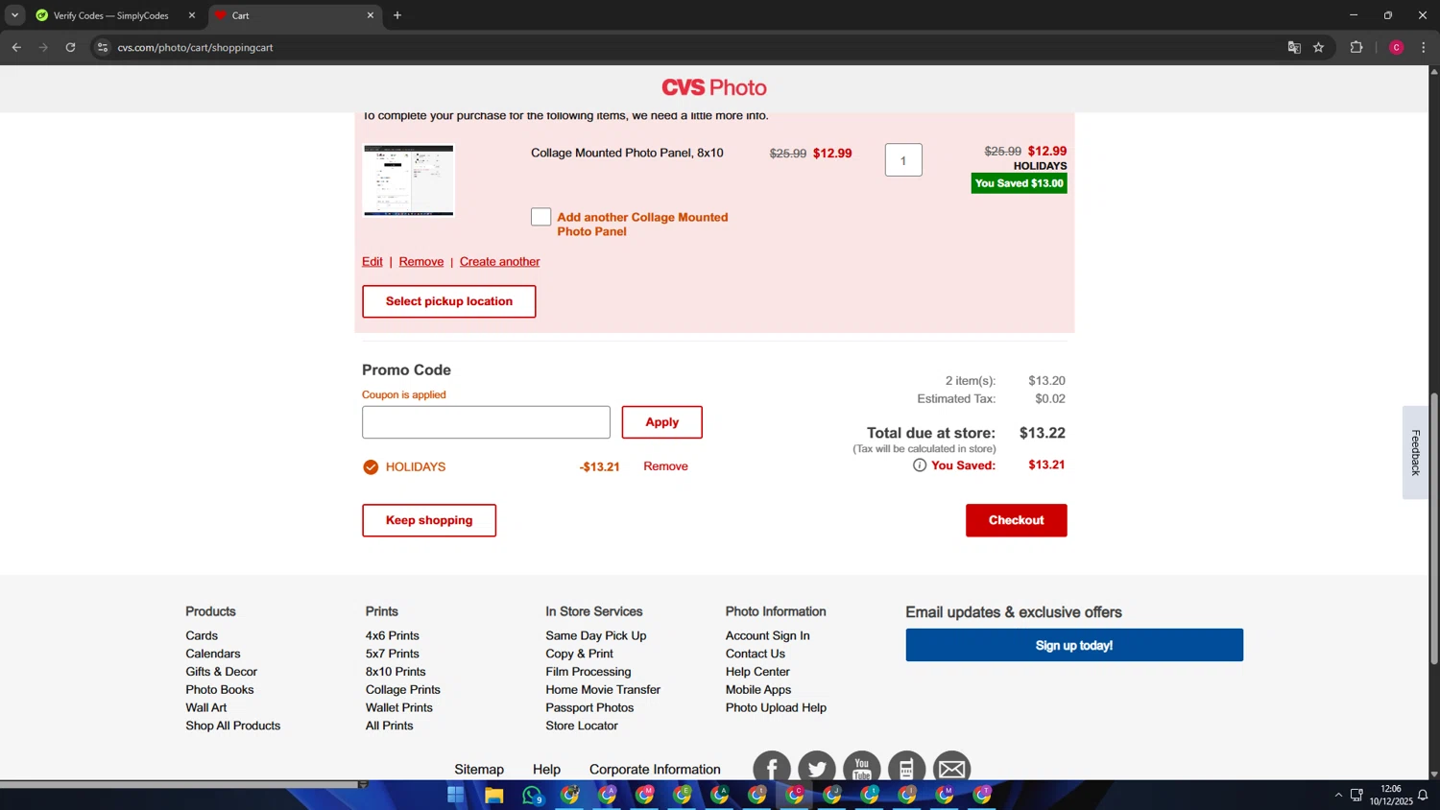Click the Keep shopping button

coord(429,520)
